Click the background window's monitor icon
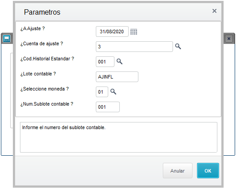 pyautogui.click(x=7, y=39)
